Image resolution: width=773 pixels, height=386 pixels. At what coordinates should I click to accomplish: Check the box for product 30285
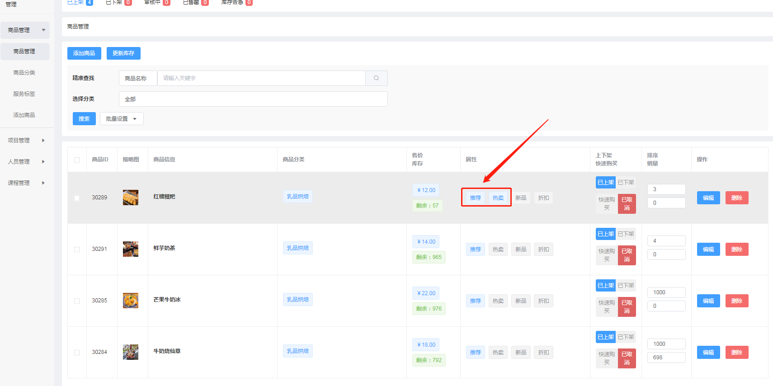pos(77,301)
